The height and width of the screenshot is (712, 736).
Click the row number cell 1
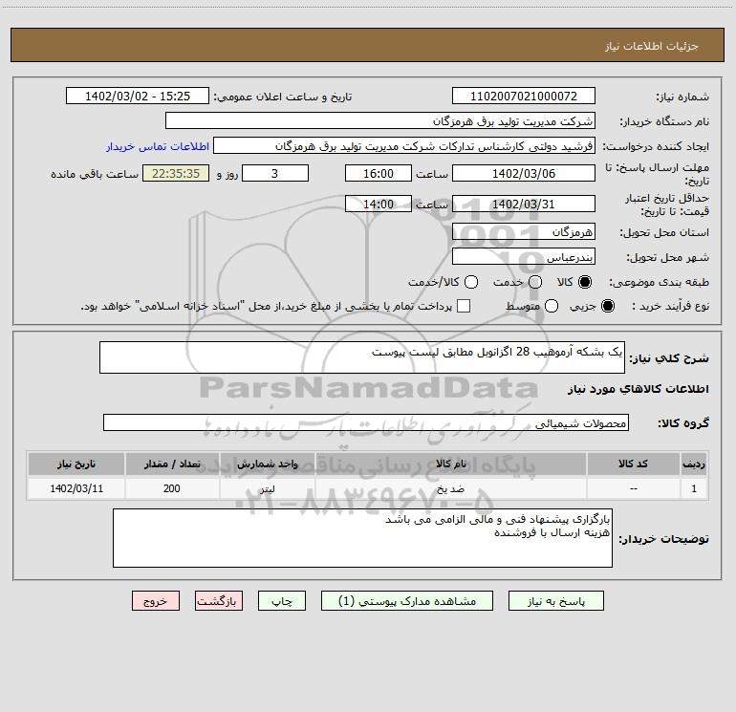click(694, 488)
